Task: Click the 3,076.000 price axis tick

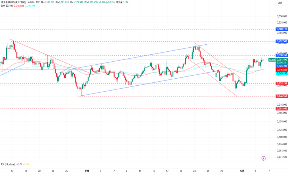Action: pyautogui.click(x=282, y=144)
